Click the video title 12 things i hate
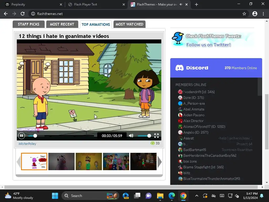This screenshot has height=202, width=269. (64, 36)
